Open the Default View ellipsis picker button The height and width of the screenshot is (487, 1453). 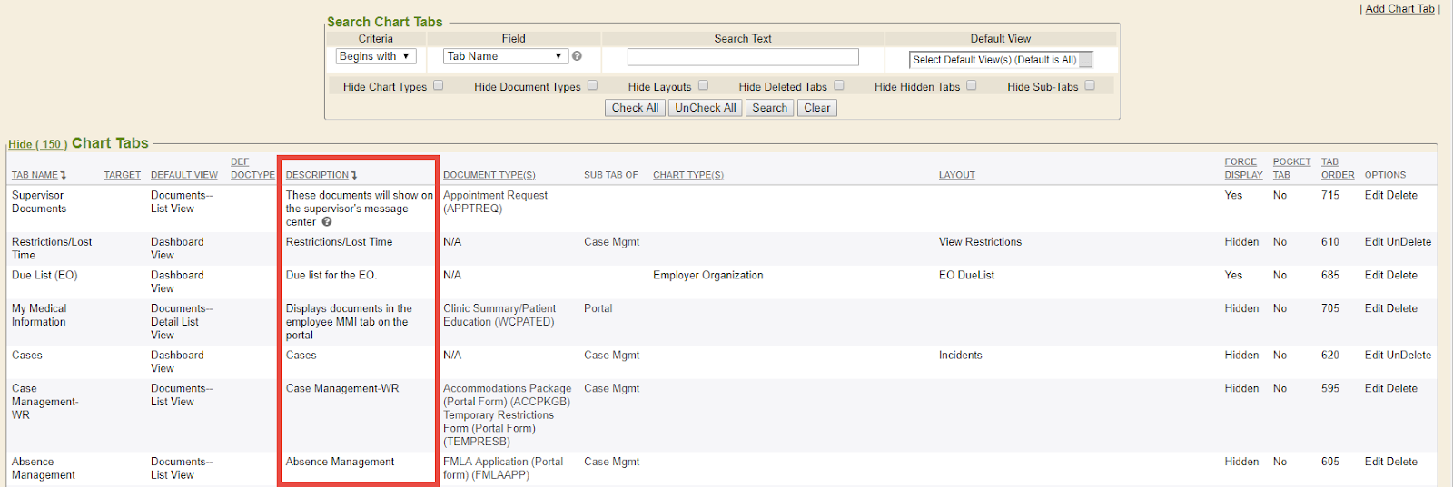(x=1086, y=60)
